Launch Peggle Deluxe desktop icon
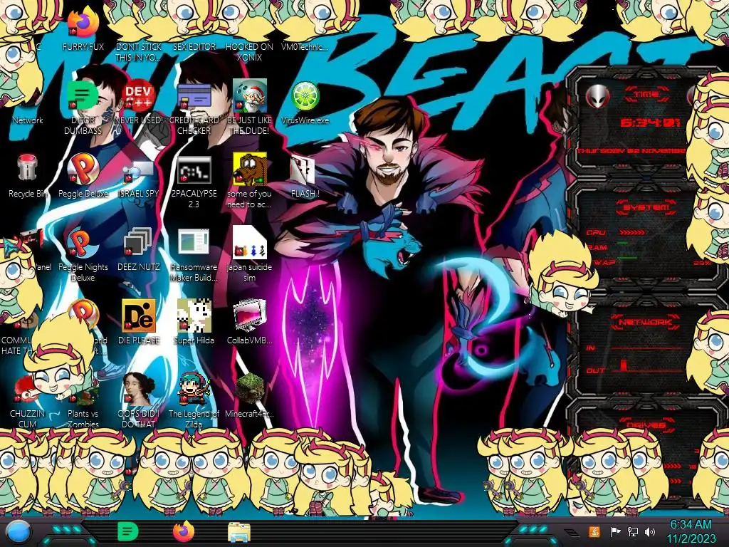The width and height of the screenshot is (729, 547). [x=83, y=168]
